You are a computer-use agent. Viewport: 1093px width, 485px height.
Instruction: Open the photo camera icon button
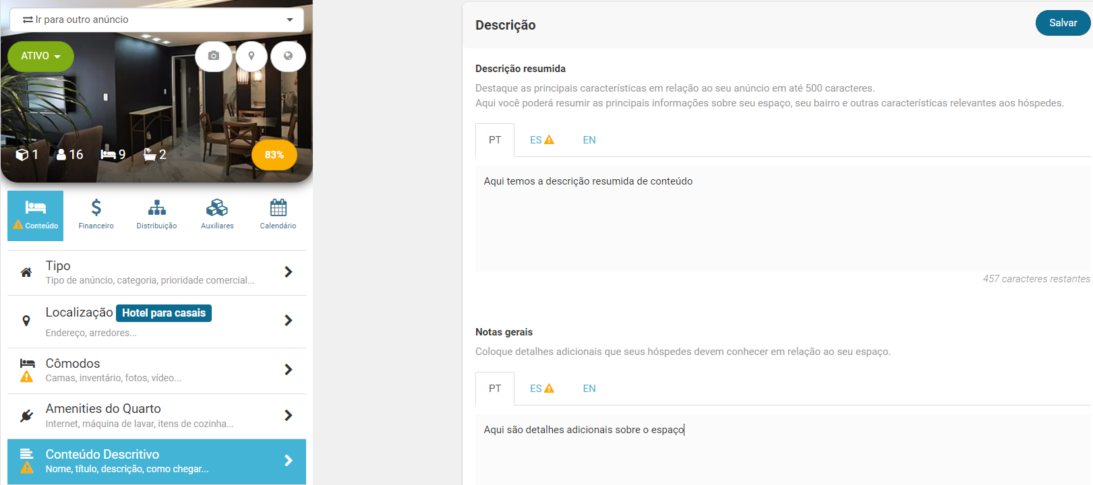214,56
